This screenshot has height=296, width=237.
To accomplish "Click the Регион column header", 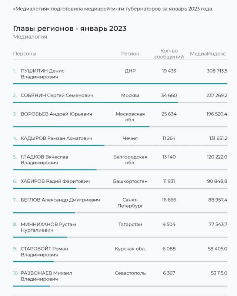I will point(130,54).
